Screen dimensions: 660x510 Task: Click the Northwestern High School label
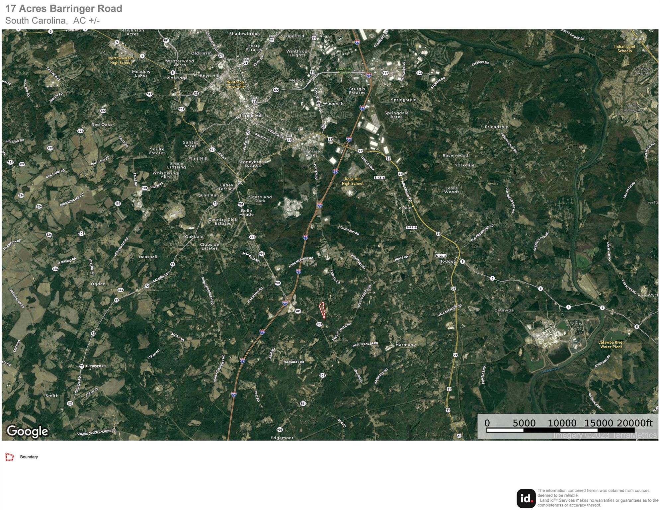pyautogui.click(x=121, y=60)
